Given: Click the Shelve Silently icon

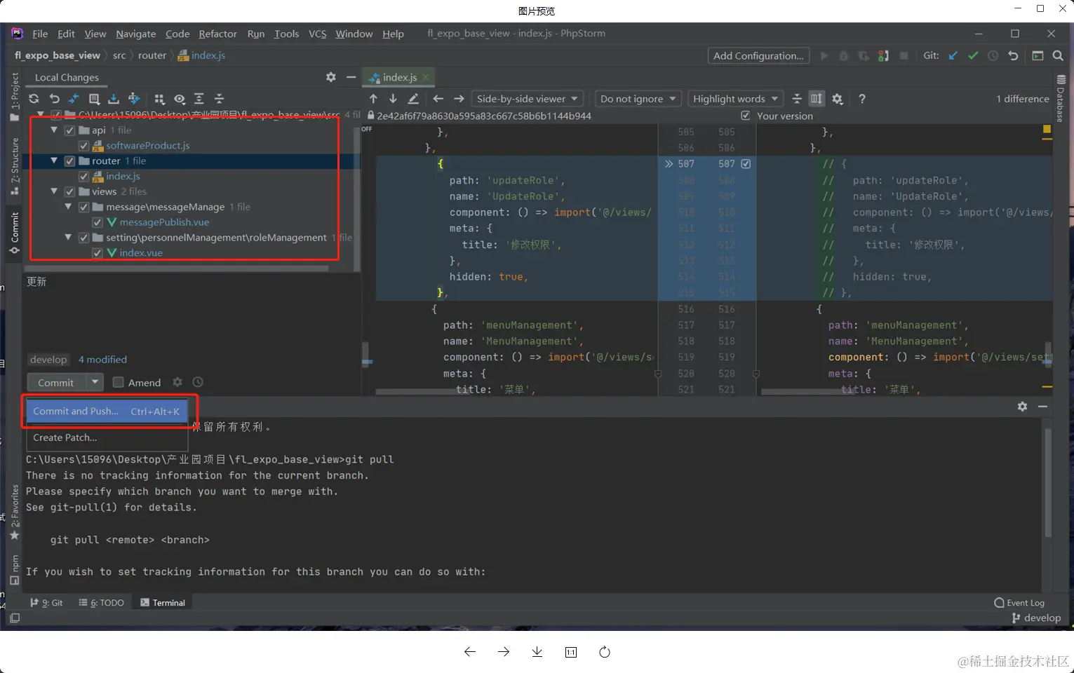Looking at the screenshot, I should pos(114,99).
